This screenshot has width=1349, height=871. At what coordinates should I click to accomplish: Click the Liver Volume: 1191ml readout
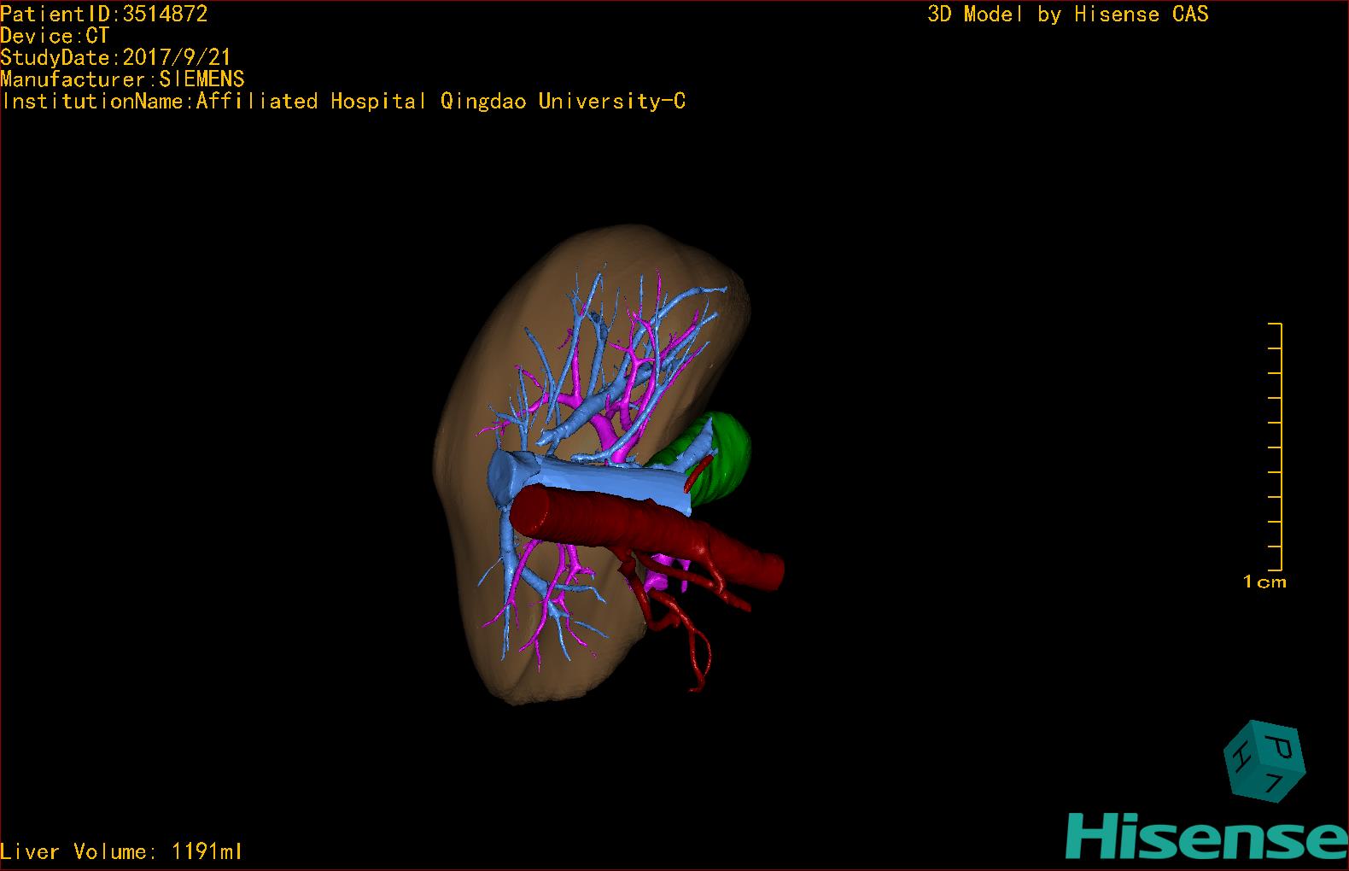(121, 851)
